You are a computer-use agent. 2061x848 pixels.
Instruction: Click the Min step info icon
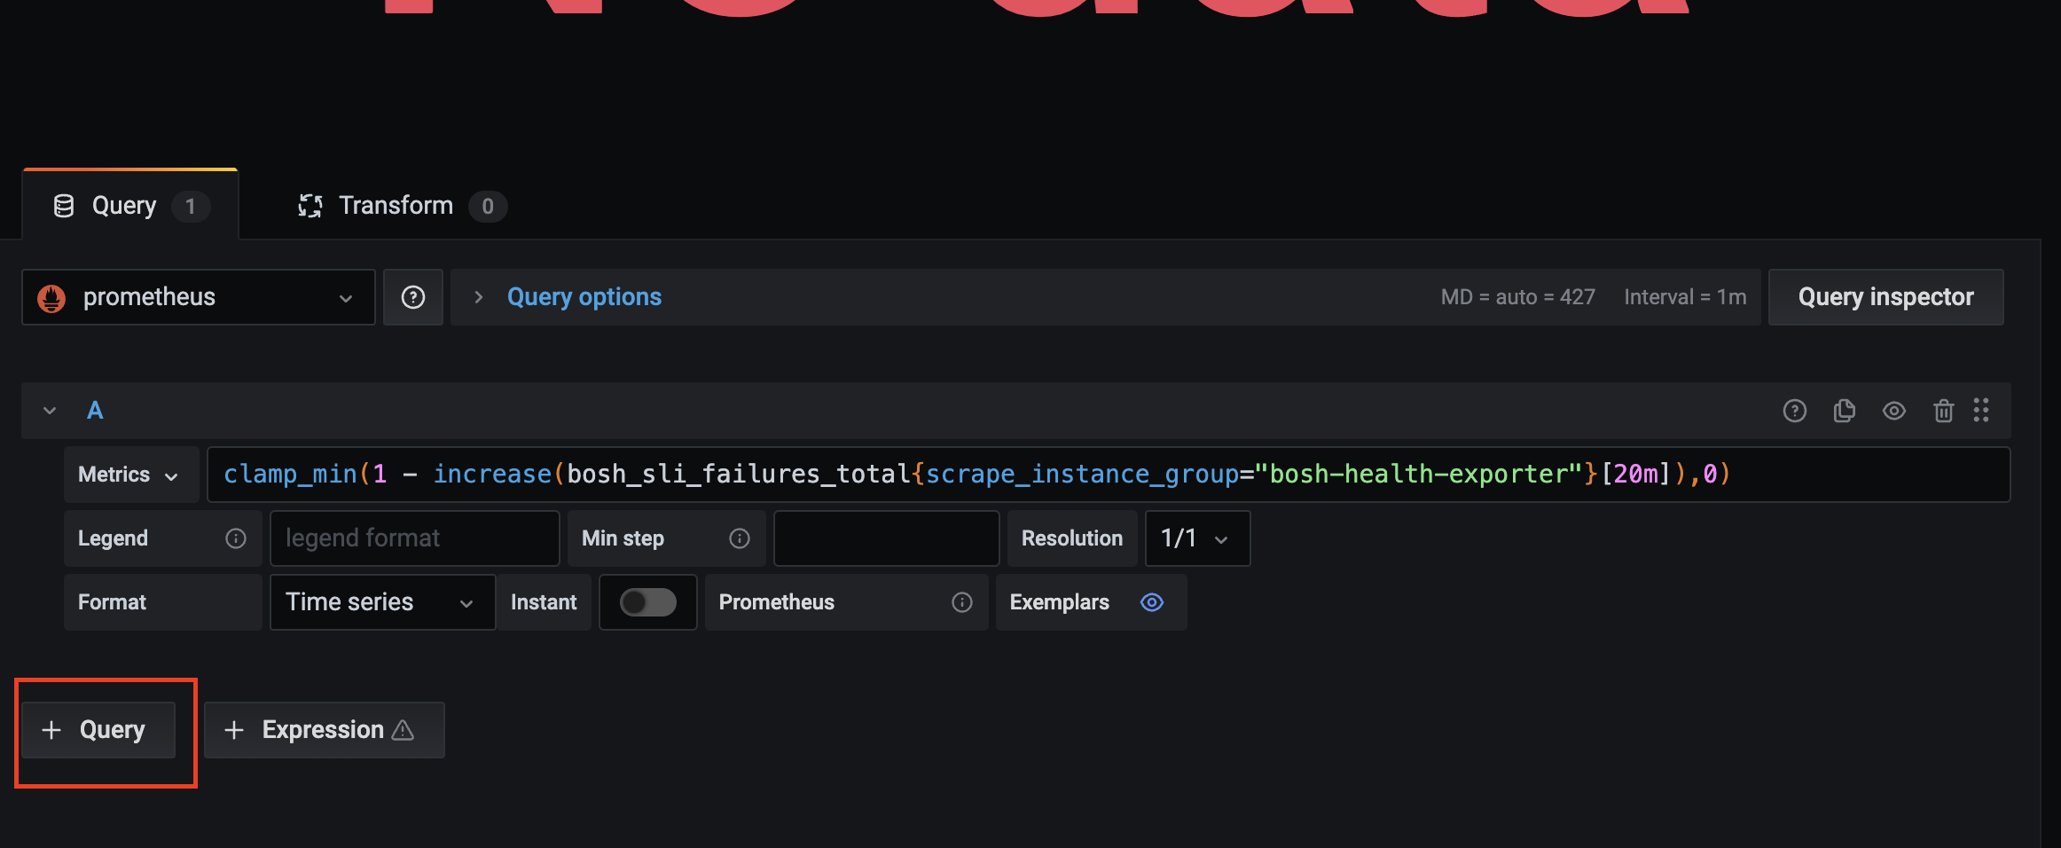tap(739, 538)
